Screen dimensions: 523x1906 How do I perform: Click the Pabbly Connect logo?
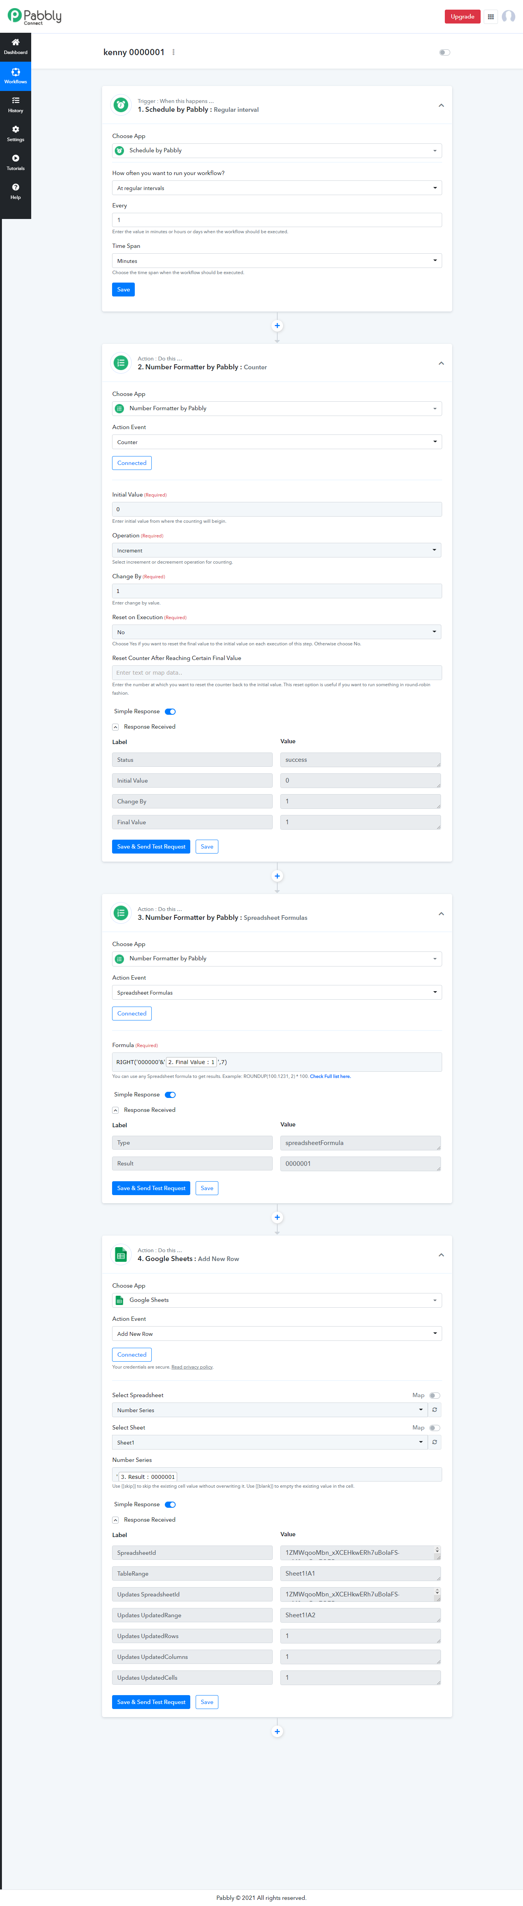(35, 16)
